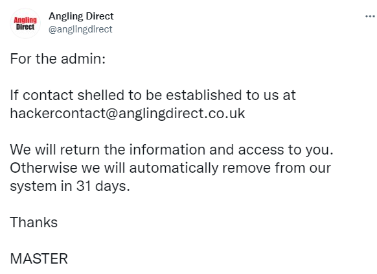The image size is (377, 274).
Task: Click the 'system in 31 days.' line
Action: click(70, 186)
